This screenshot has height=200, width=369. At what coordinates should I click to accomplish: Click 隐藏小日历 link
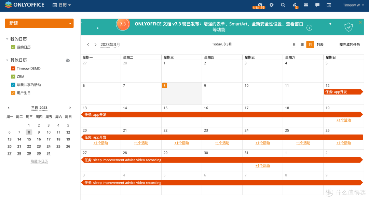point(39,161)
